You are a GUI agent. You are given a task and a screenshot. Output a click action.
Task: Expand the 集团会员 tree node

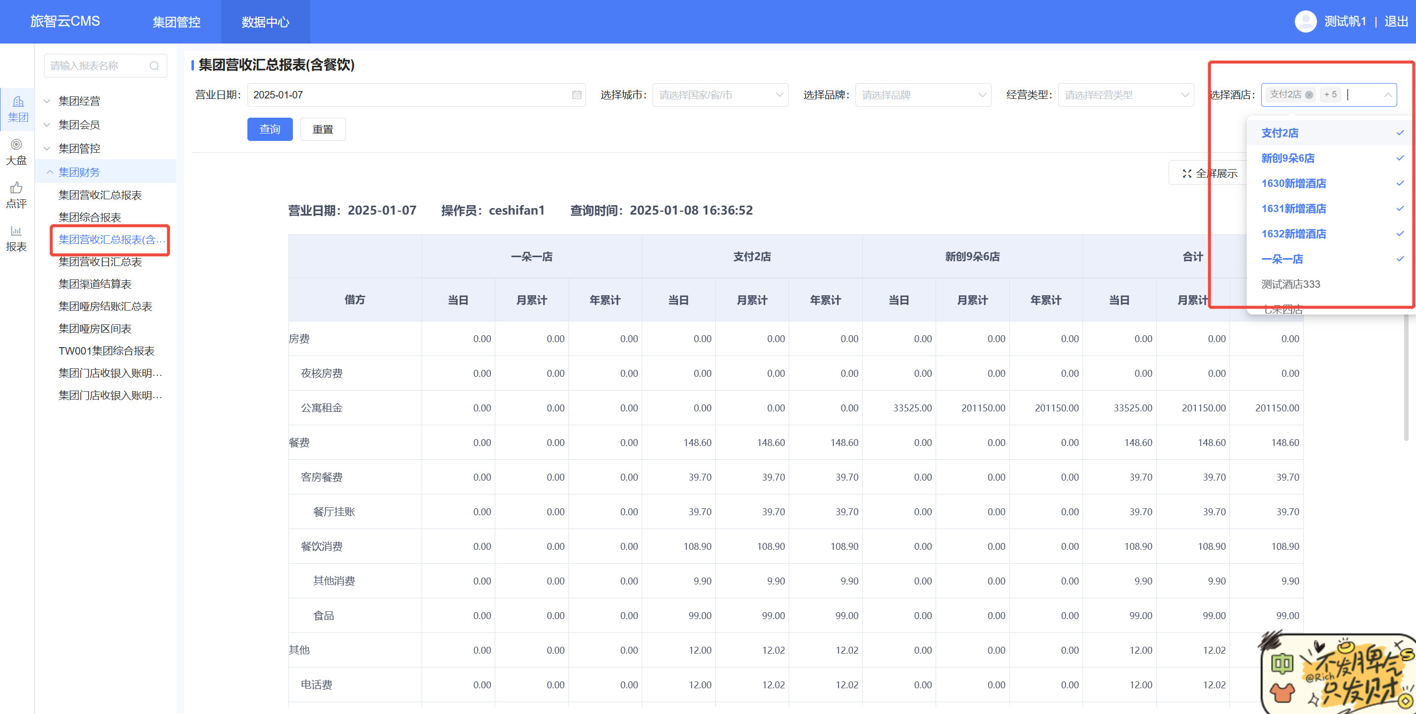[47, 125]
